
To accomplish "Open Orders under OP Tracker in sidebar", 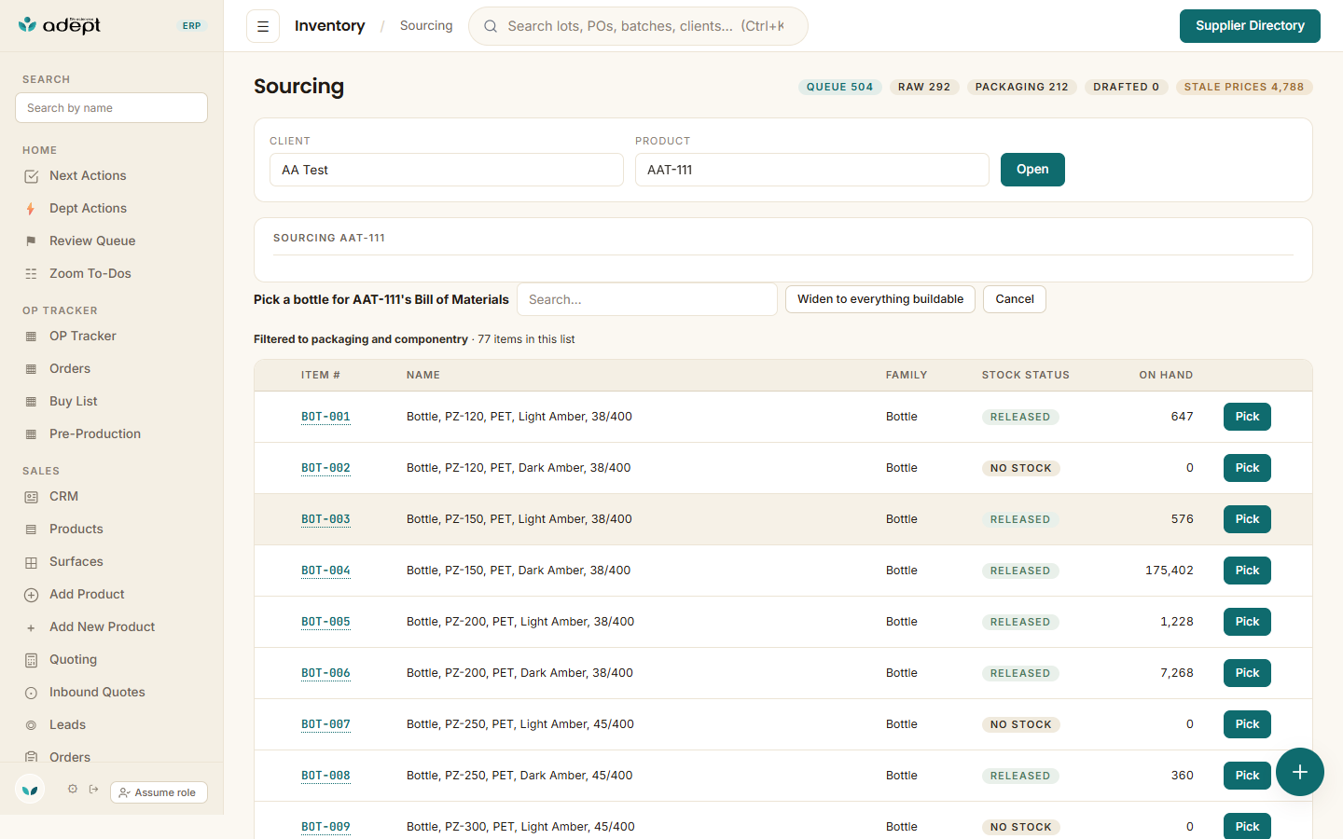I will coord(70,369).
